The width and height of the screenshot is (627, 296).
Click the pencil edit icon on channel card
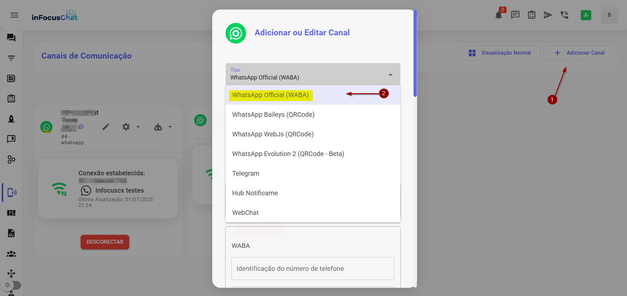(106, 127)
